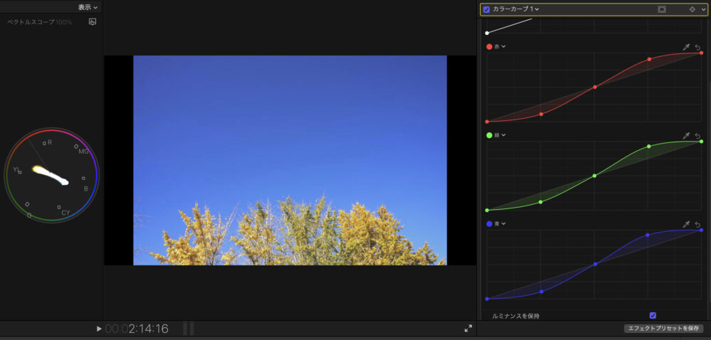Reset the blue color curve

coord(698,224)
